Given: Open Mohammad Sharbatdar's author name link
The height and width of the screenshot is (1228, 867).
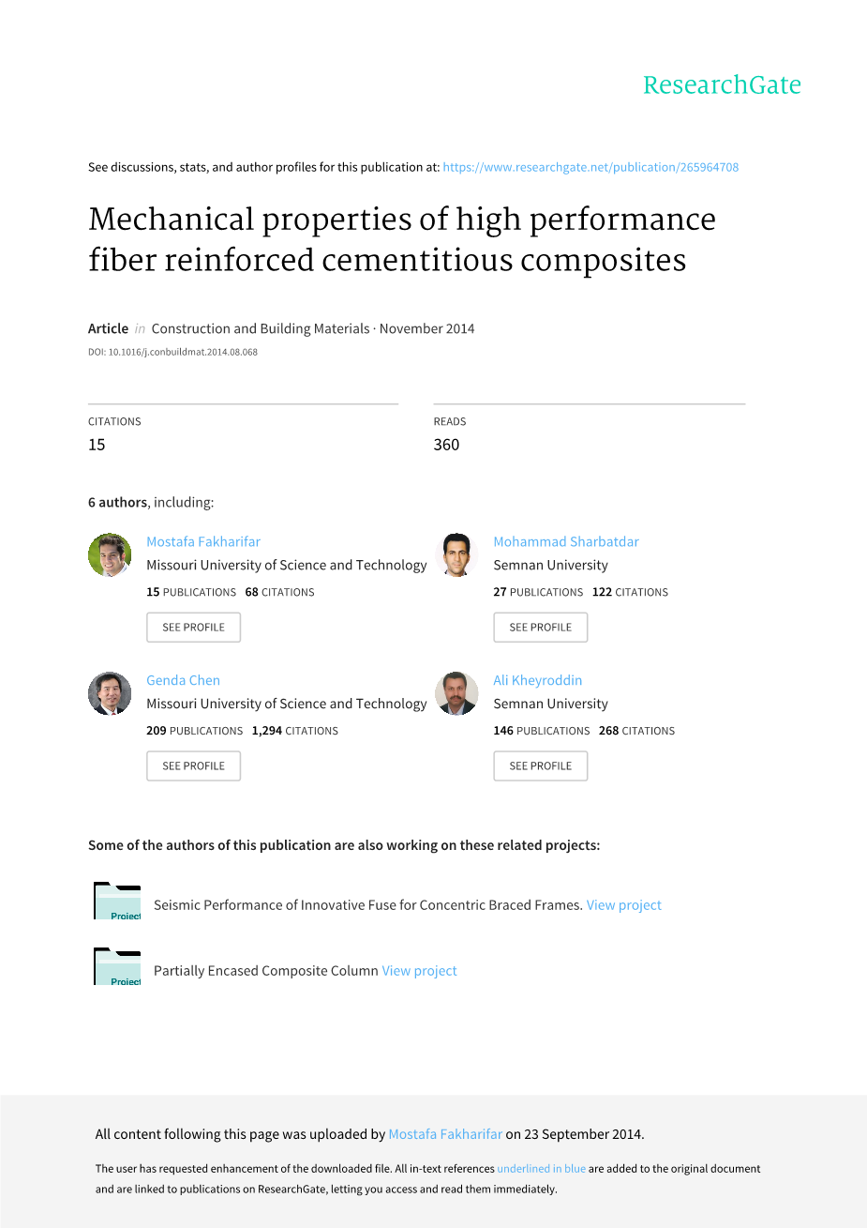Looking at the screenshot, I should 566,541.
